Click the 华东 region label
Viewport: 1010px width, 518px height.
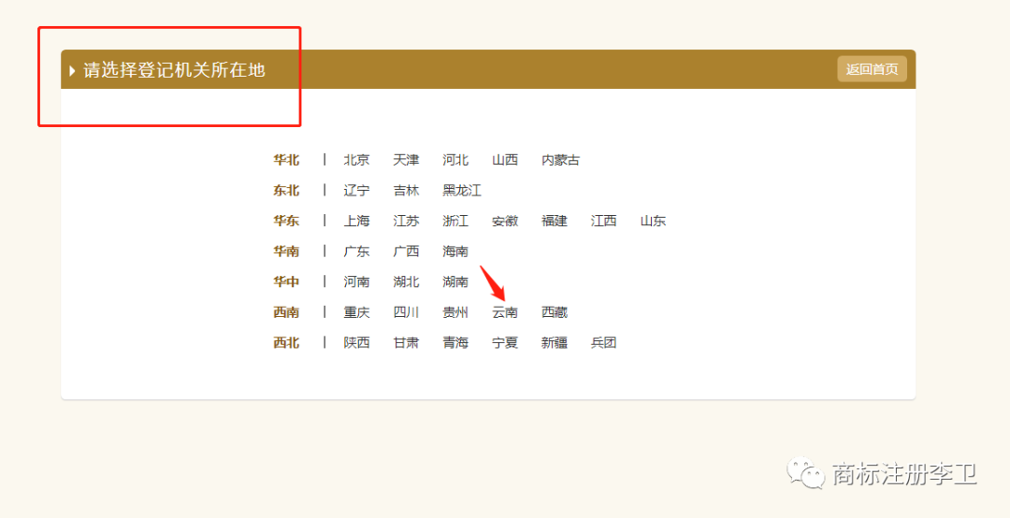(x=286, y=221)
